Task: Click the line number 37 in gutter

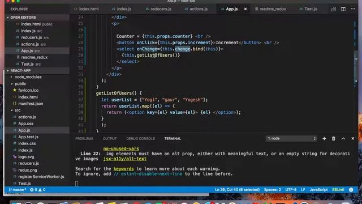Action: [80, 100]
